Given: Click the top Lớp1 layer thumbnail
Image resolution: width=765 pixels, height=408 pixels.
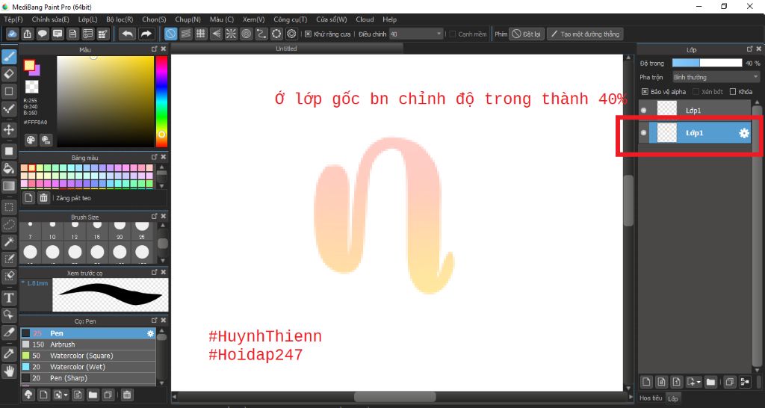Looking at the screenshot, I should tap(667, 111).
